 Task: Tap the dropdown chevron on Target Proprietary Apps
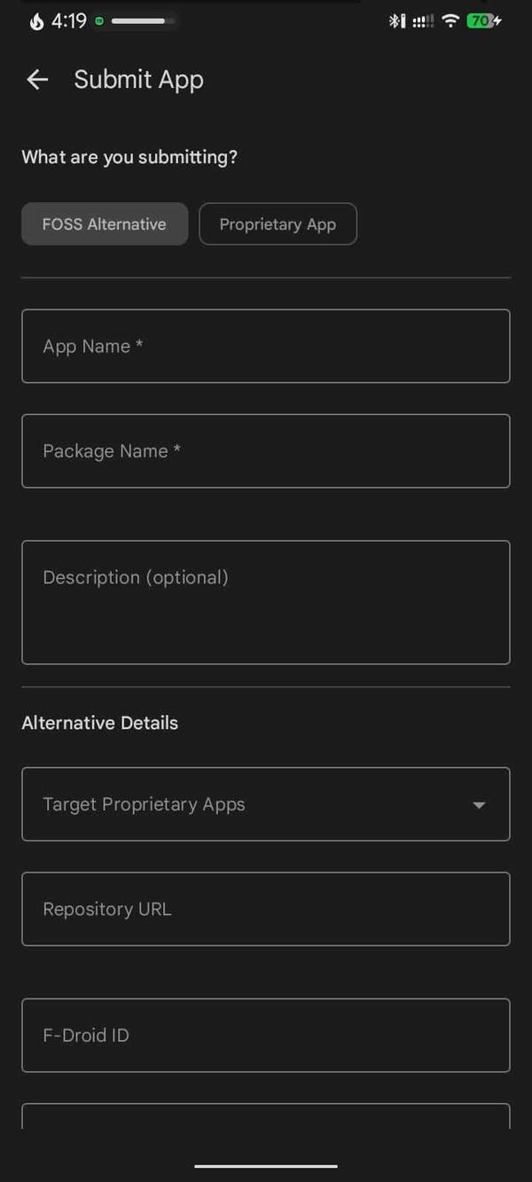click(479, 804)
